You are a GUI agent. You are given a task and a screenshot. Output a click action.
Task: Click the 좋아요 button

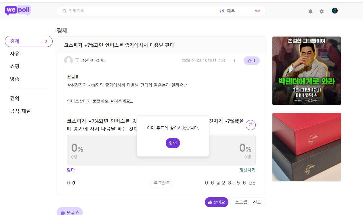click(x=217, y=202)
